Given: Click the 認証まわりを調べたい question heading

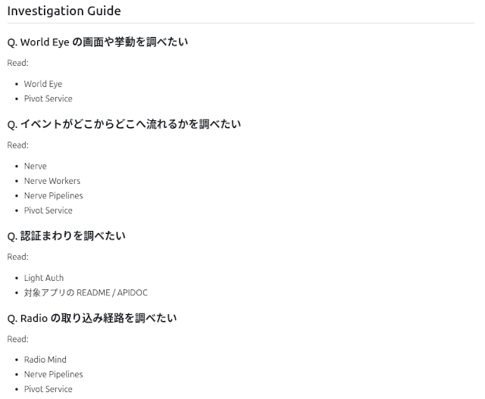Looking at the screenshot, I should click(66, 236).
